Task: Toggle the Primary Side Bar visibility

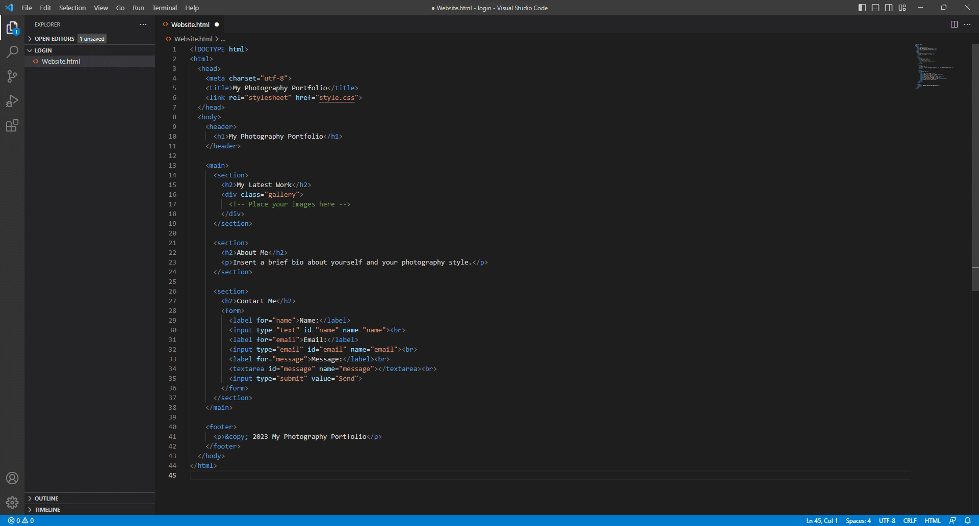Action: [862, 8]
